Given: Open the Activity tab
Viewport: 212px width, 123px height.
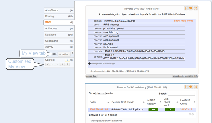Looking at the screenshot, I should tap(59, 47).
